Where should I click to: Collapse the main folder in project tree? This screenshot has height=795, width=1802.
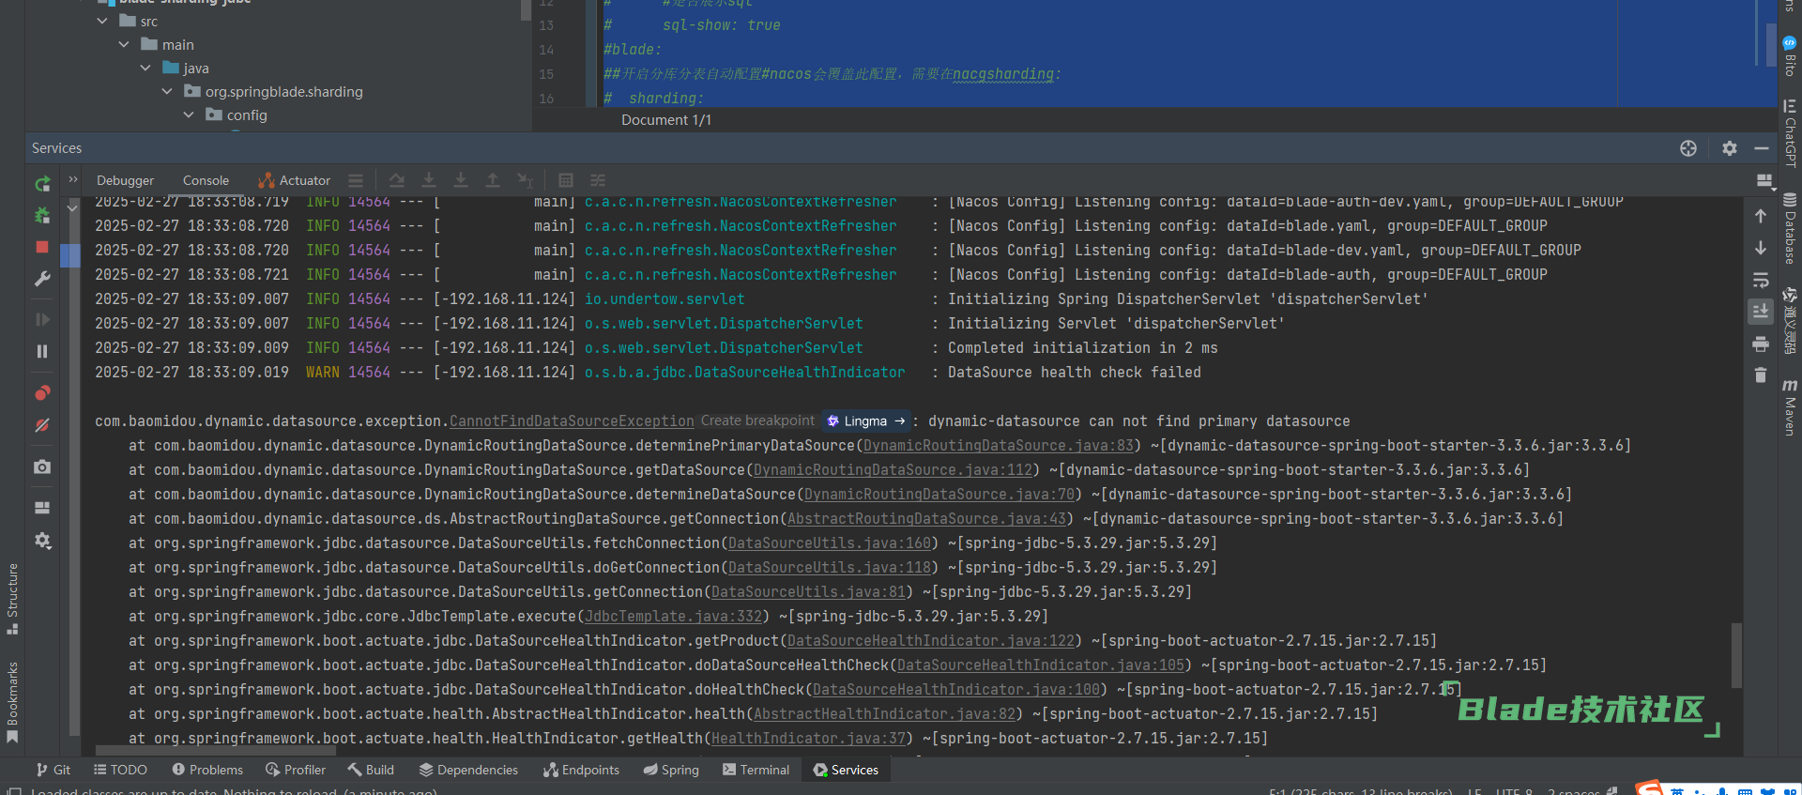click(x=124, y=44)
